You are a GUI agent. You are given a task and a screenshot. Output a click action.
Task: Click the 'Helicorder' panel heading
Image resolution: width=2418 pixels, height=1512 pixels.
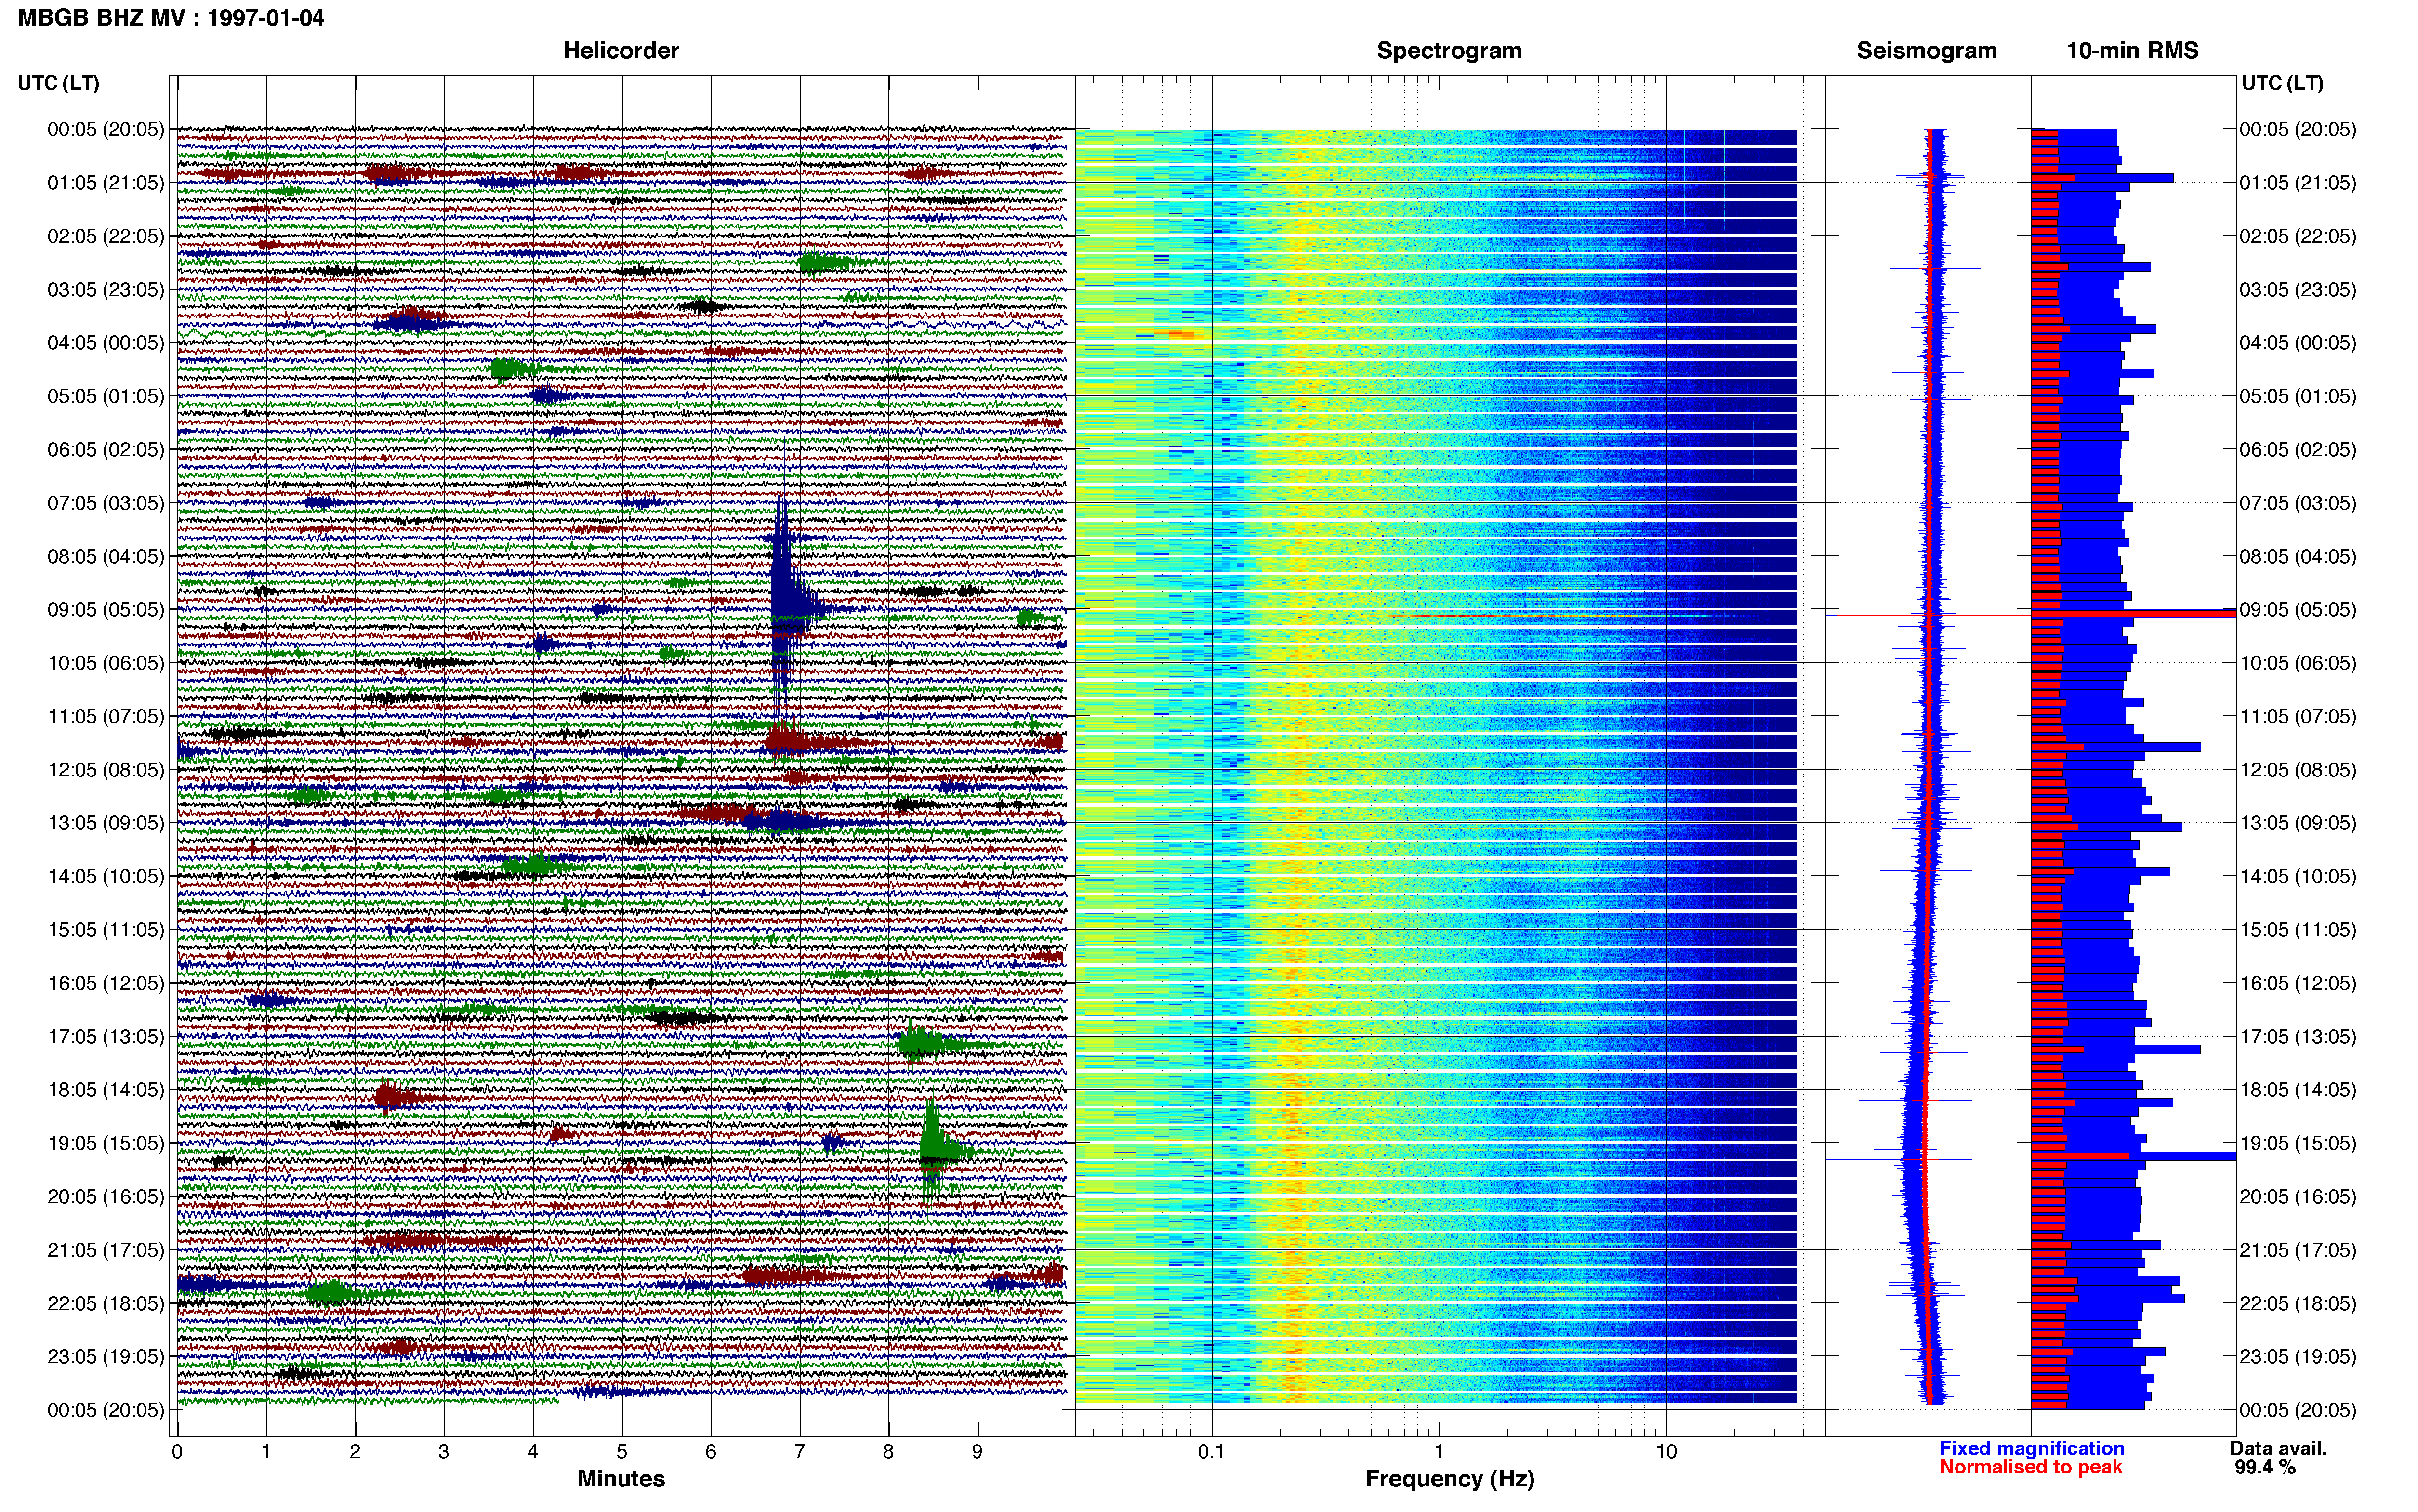click(x=621, y=51)
